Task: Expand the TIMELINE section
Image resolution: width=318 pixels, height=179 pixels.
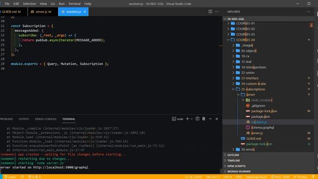Action: pyautogui.click(x=234, y=161)
